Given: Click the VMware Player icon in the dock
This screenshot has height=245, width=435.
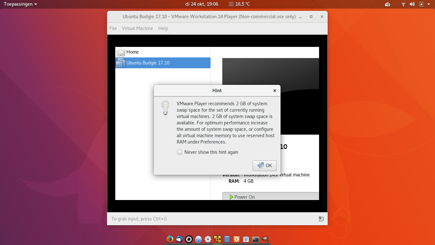Looking at the screenshot, I should coord(217,239).
